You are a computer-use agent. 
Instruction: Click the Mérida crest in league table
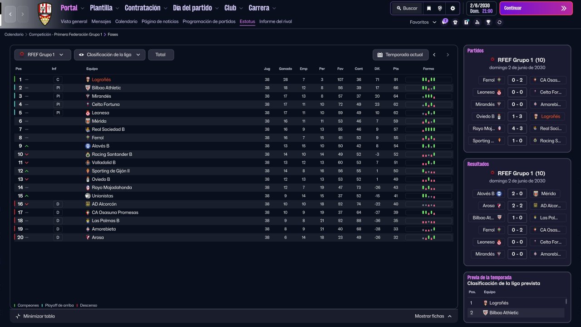coord(88,121)
